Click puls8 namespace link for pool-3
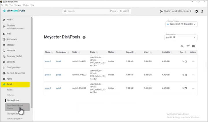Screen dimensions: 208x122 pos(59,61)
